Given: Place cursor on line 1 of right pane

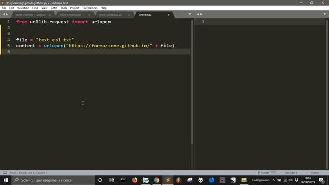Looking at the screenshot, I should [x=260, y=22].
